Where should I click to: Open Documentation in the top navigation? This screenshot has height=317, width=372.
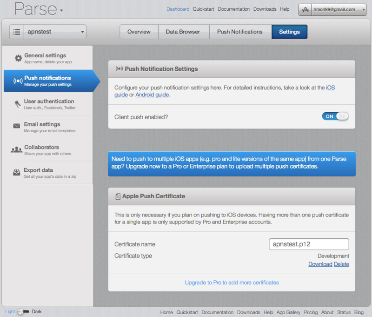[x=234, y=9]
